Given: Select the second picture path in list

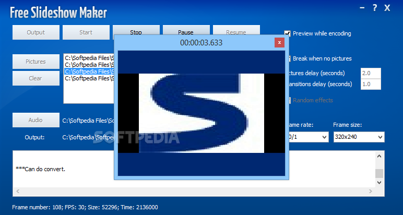Looking at the screenshot, I should (89, 65).
